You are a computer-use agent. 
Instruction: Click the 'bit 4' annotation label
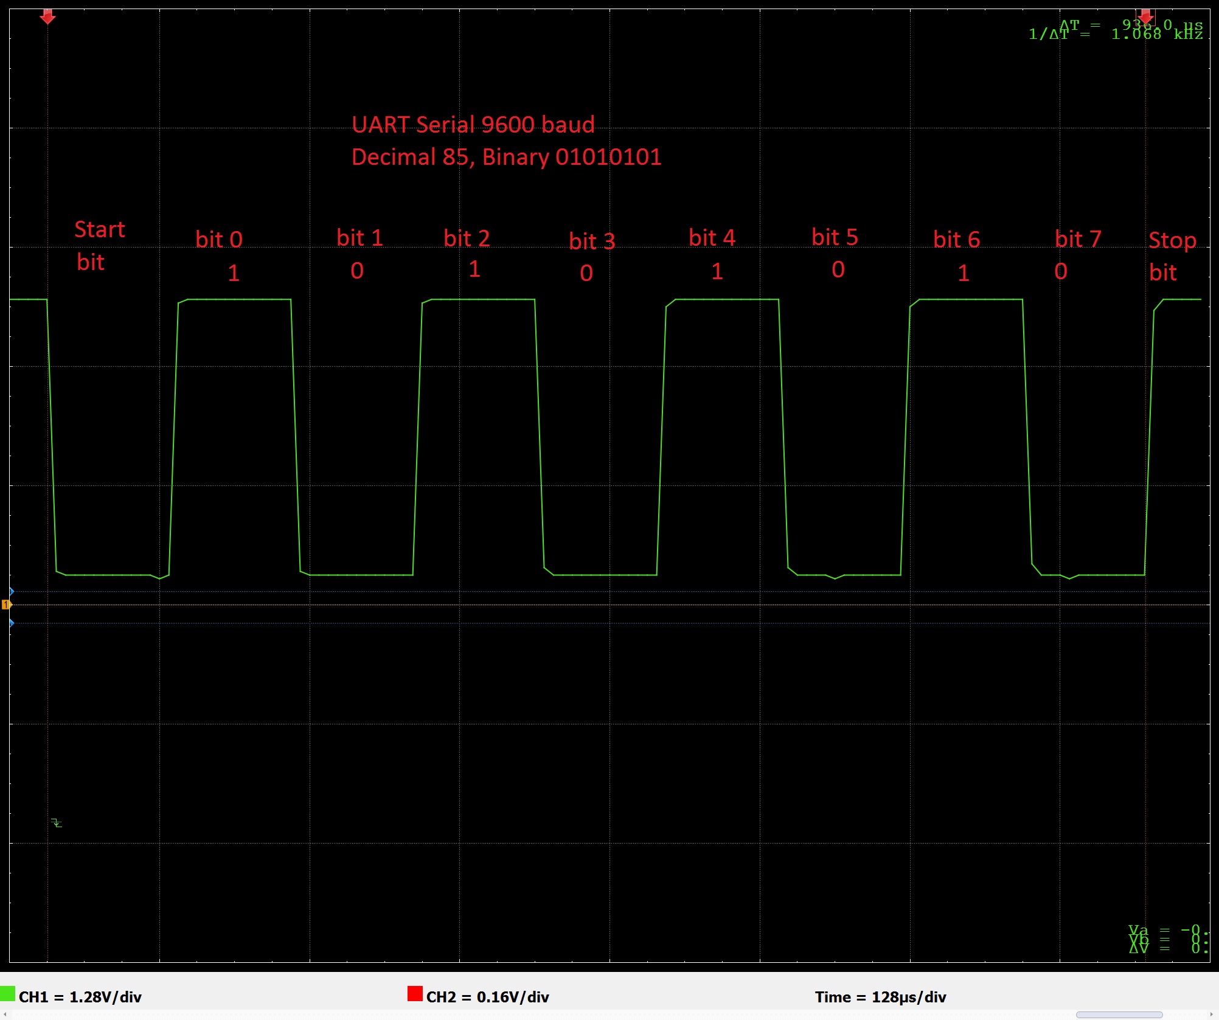point(712,238)
